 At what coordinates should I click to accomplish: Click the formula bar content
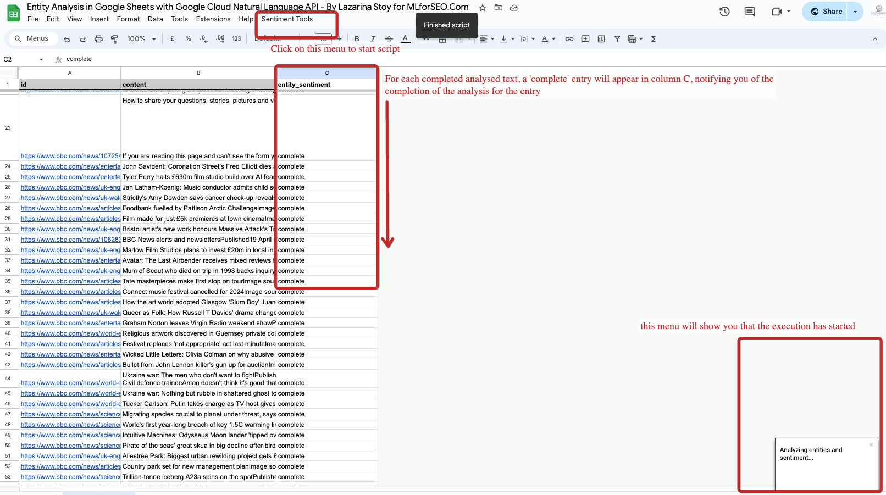(79, 59)
